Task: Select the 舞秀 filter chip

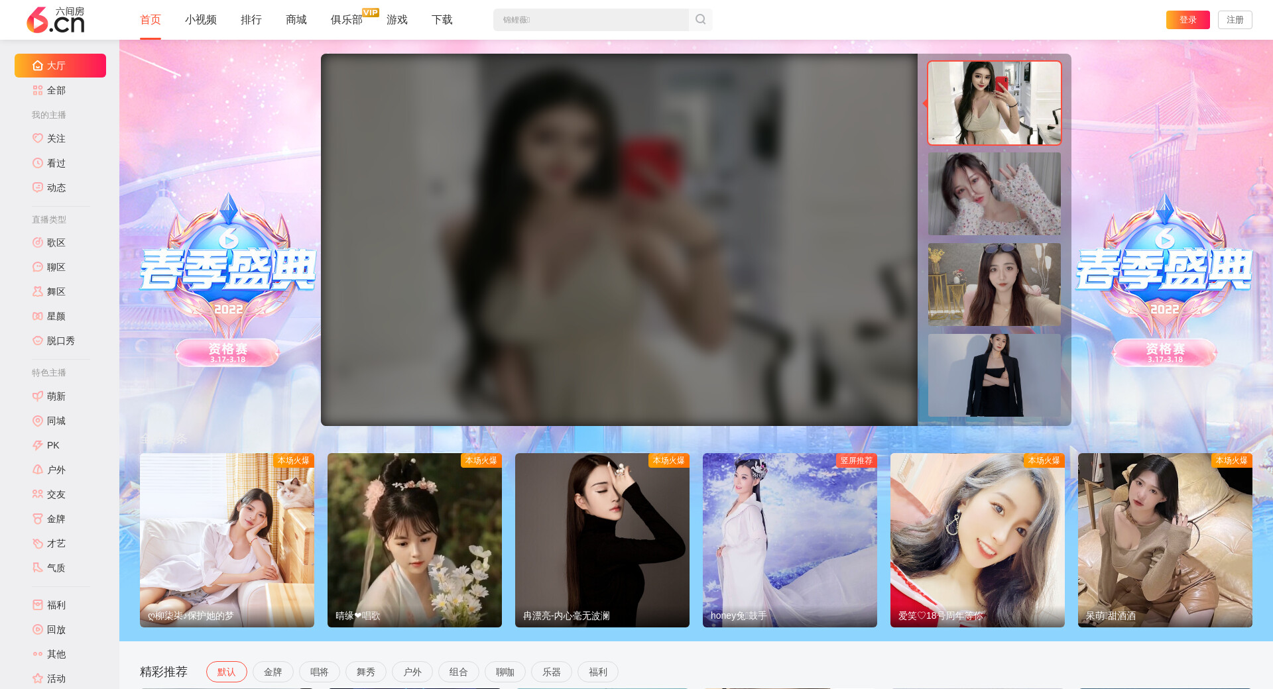Action: tap(366, 672)
